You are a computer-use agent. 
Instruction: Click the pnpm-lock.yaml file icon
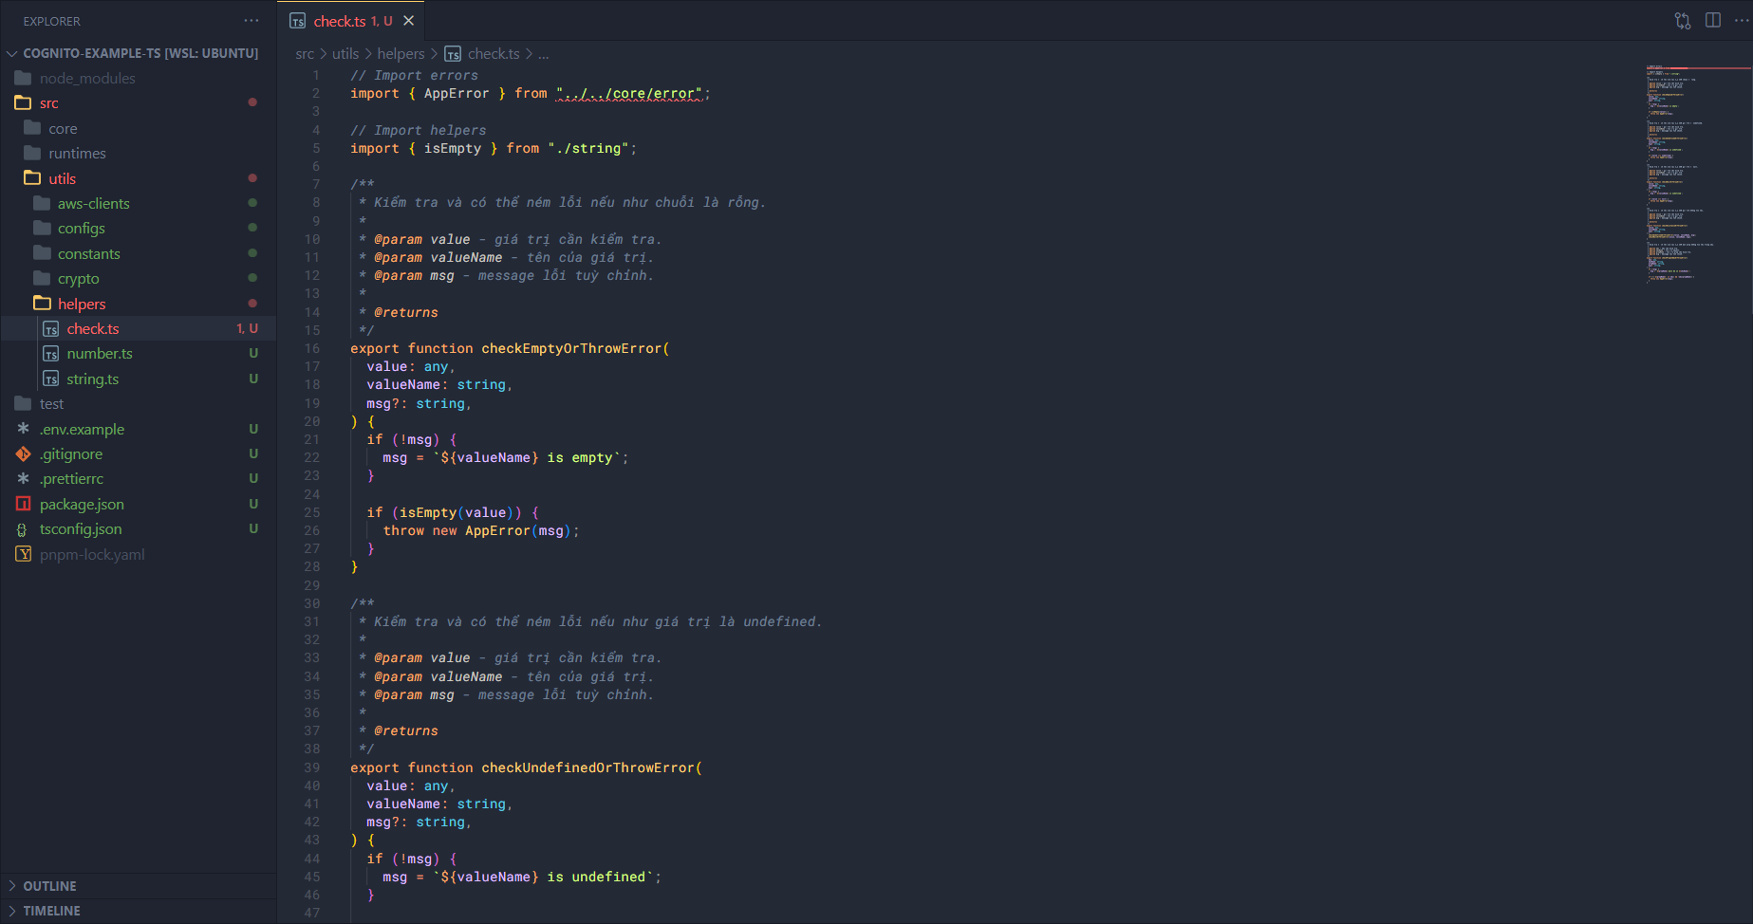tap(24, 554)
